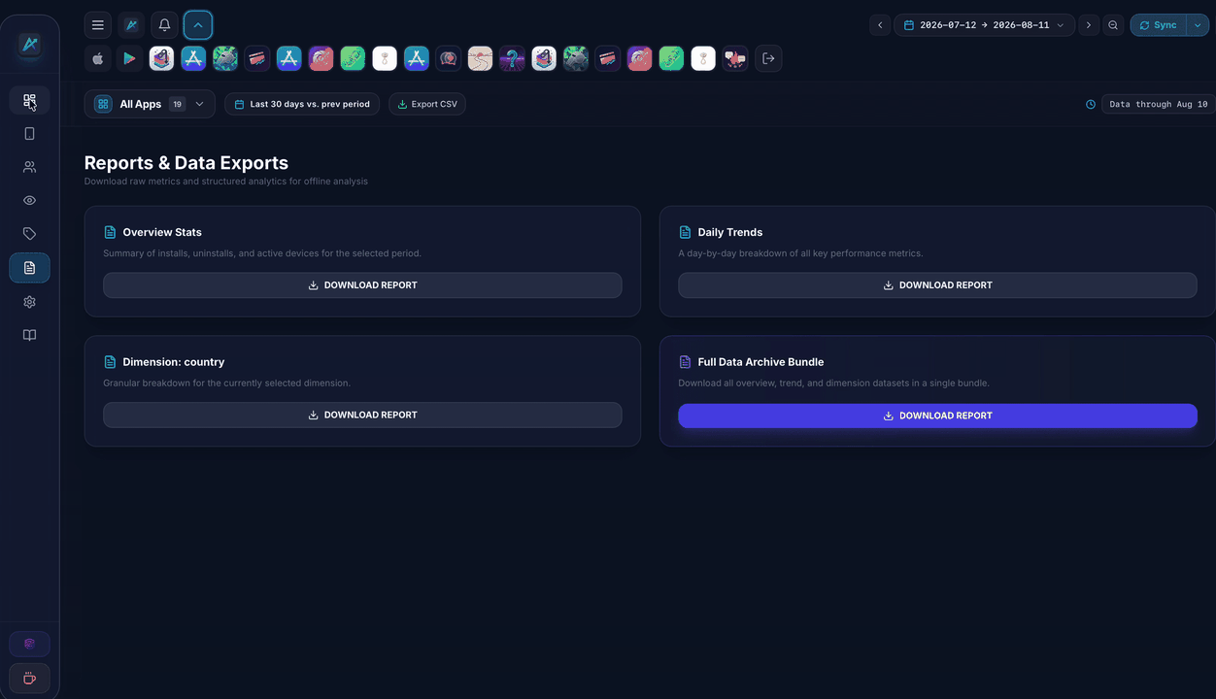The width and height of the screenshot is (1216, 699).
Task: Click the Dimension: country card title
Action: (174, 362)
